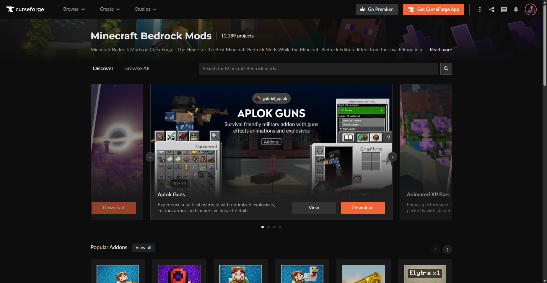Click the Addons category tag
The height and width of the screenshot is (283, 547).
click(x=271, y=142)
